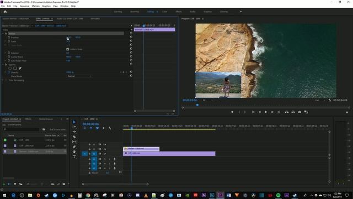Switch to the Assembly workspace
The image size is (353, 199).
pos(135,12)
